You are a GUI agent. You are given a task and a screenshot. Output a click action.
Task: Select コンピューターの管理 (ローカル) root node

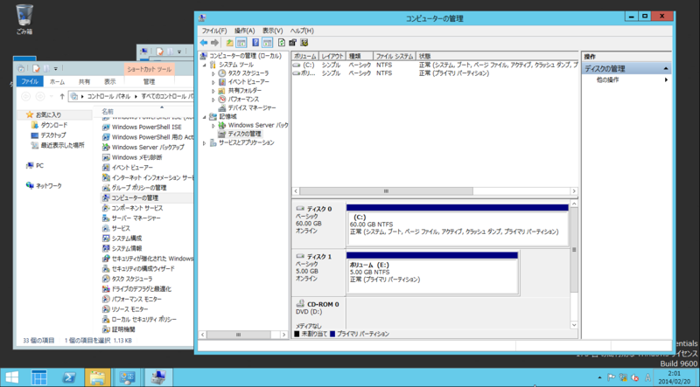click(245, 56)
